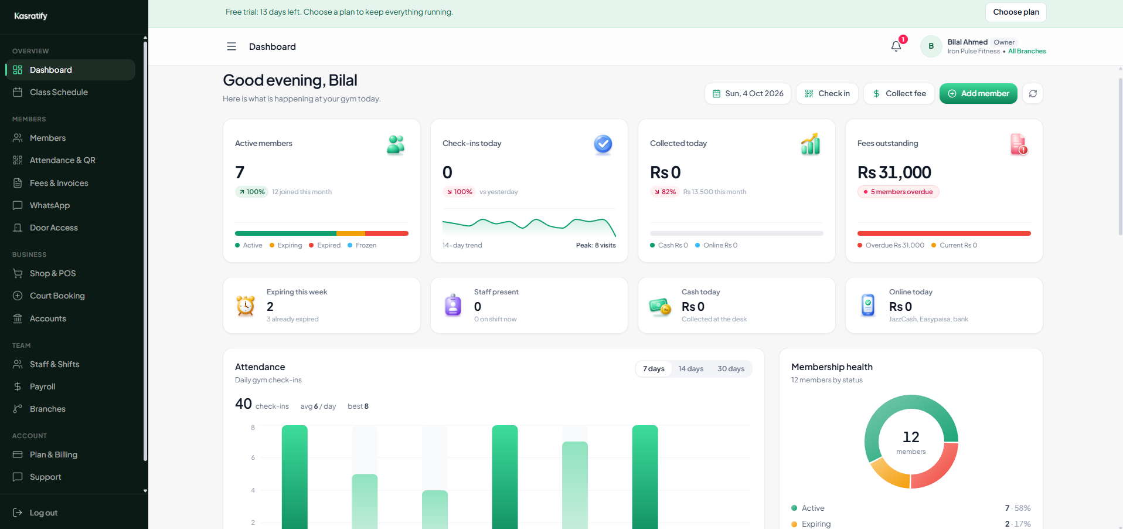Click the page vertical scrollbar

click(1120, 155)
